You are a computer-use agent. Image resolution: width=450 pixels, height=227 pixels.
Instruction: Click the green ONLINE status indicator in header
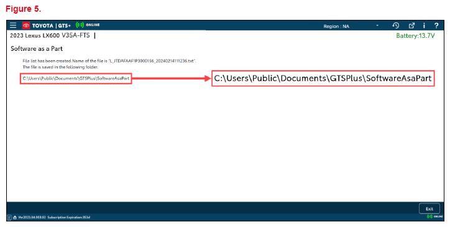click(x=88, y=25)
